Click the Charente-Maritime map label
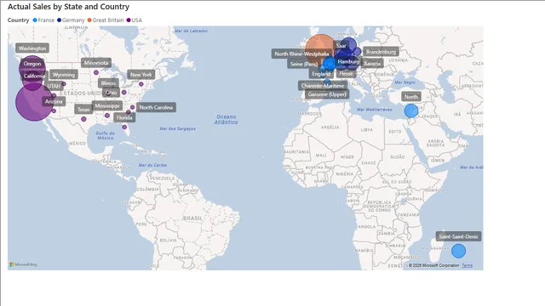The width and height of the screenshot is (545, 306). point(323,86)
